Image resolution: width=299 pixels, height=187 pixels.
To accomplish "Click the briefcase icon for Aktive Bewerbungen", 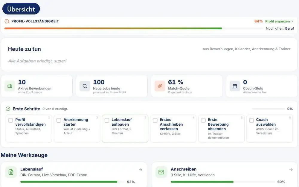I will (10, 86).
